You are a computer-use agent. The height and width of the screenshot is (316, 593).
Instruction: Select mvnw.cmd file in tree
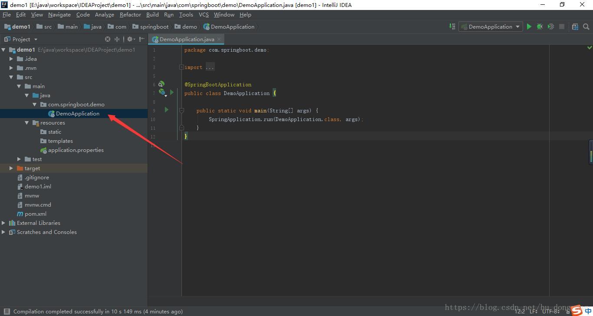[x=34, y=204]
